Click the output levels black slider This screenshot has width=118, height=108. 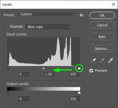[8, 93]
